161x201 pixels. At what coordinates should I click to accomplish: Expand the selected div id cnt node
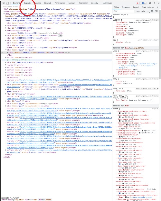tap(8, 52)
